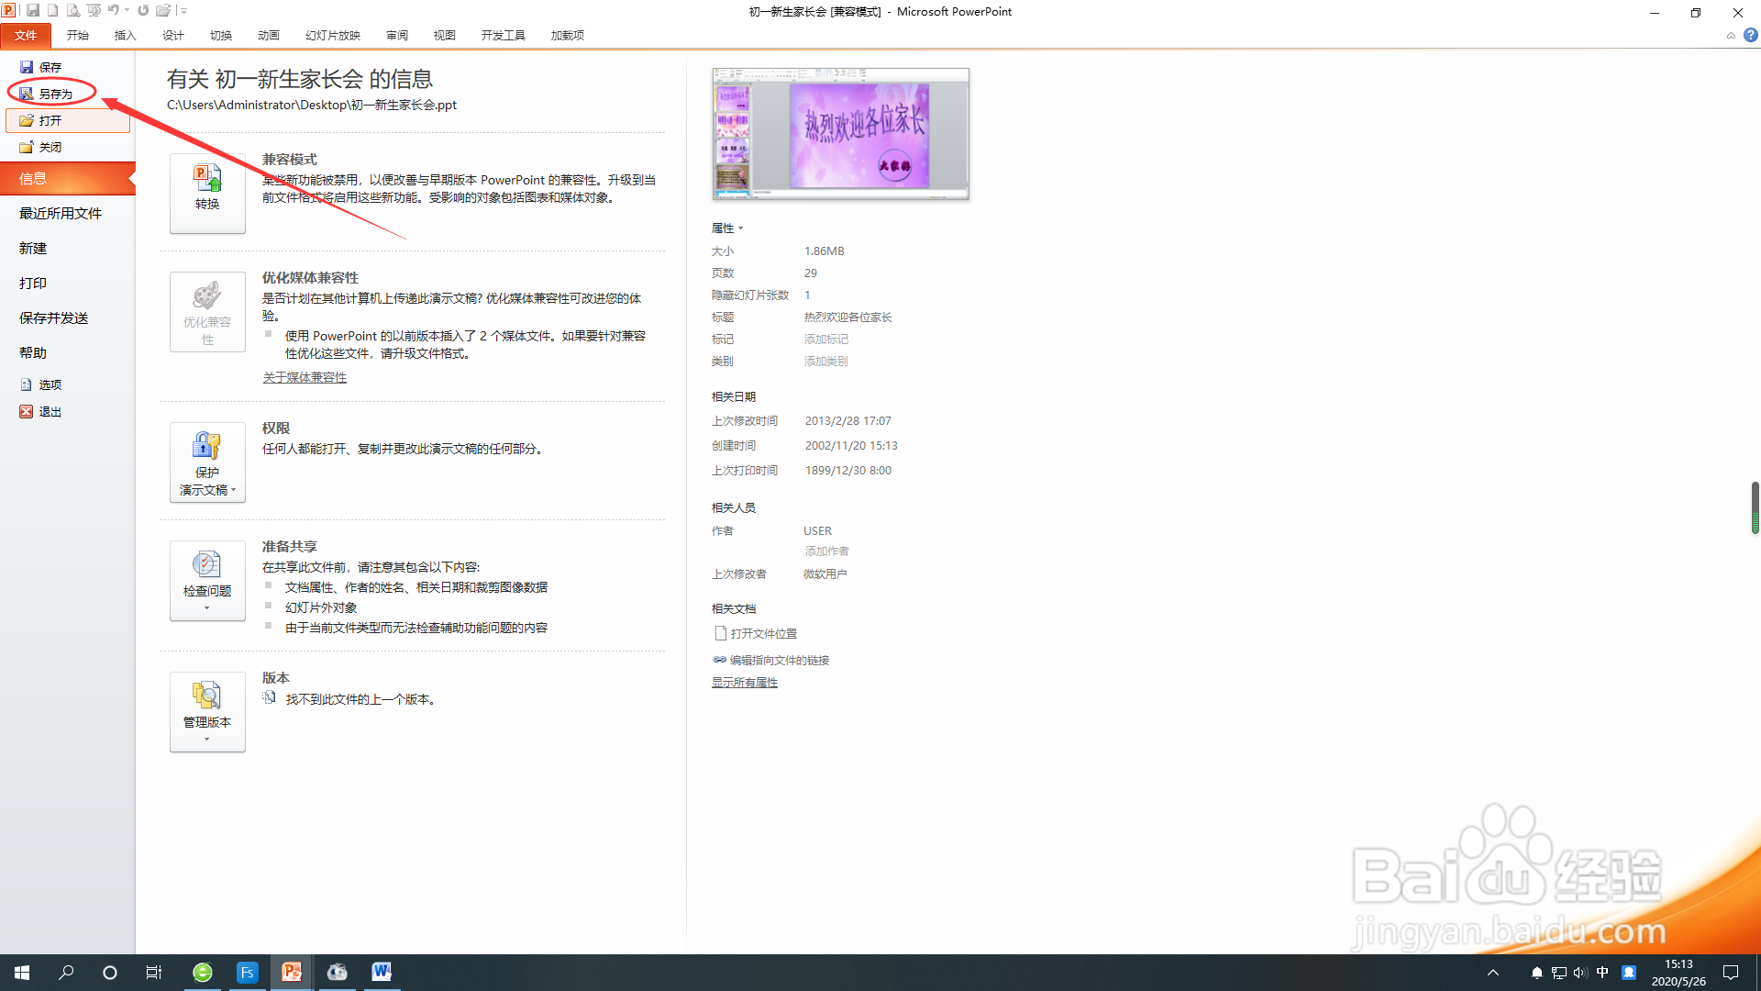Switch to the 动画 ribbon tab
This screenshot has height=991, width=1761.
[269, 36]
